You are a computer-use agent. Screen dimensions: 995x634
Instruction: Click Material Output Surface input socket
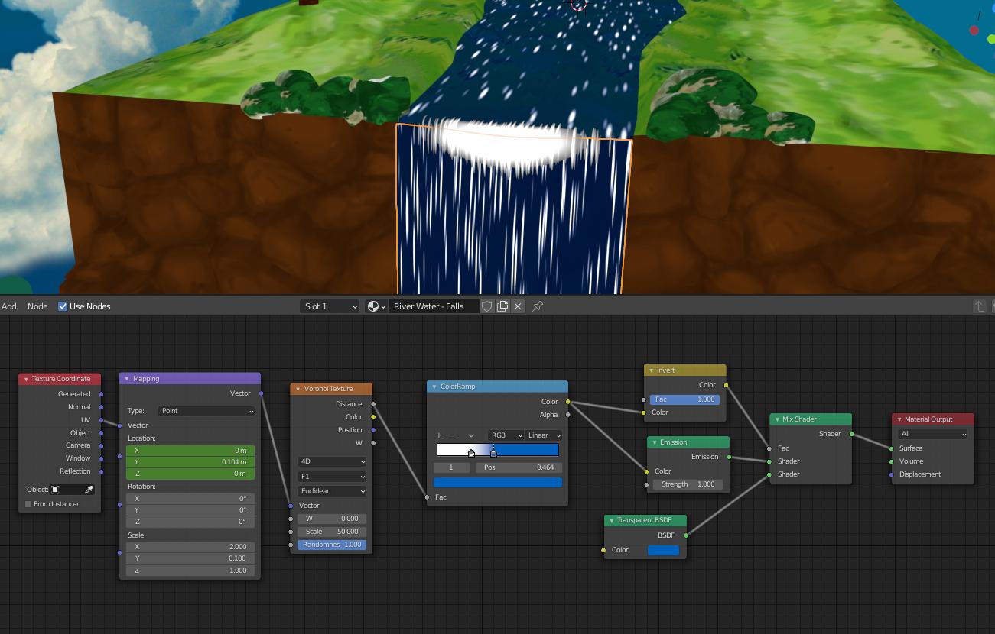pyautogui.click(x=892, y=448)
